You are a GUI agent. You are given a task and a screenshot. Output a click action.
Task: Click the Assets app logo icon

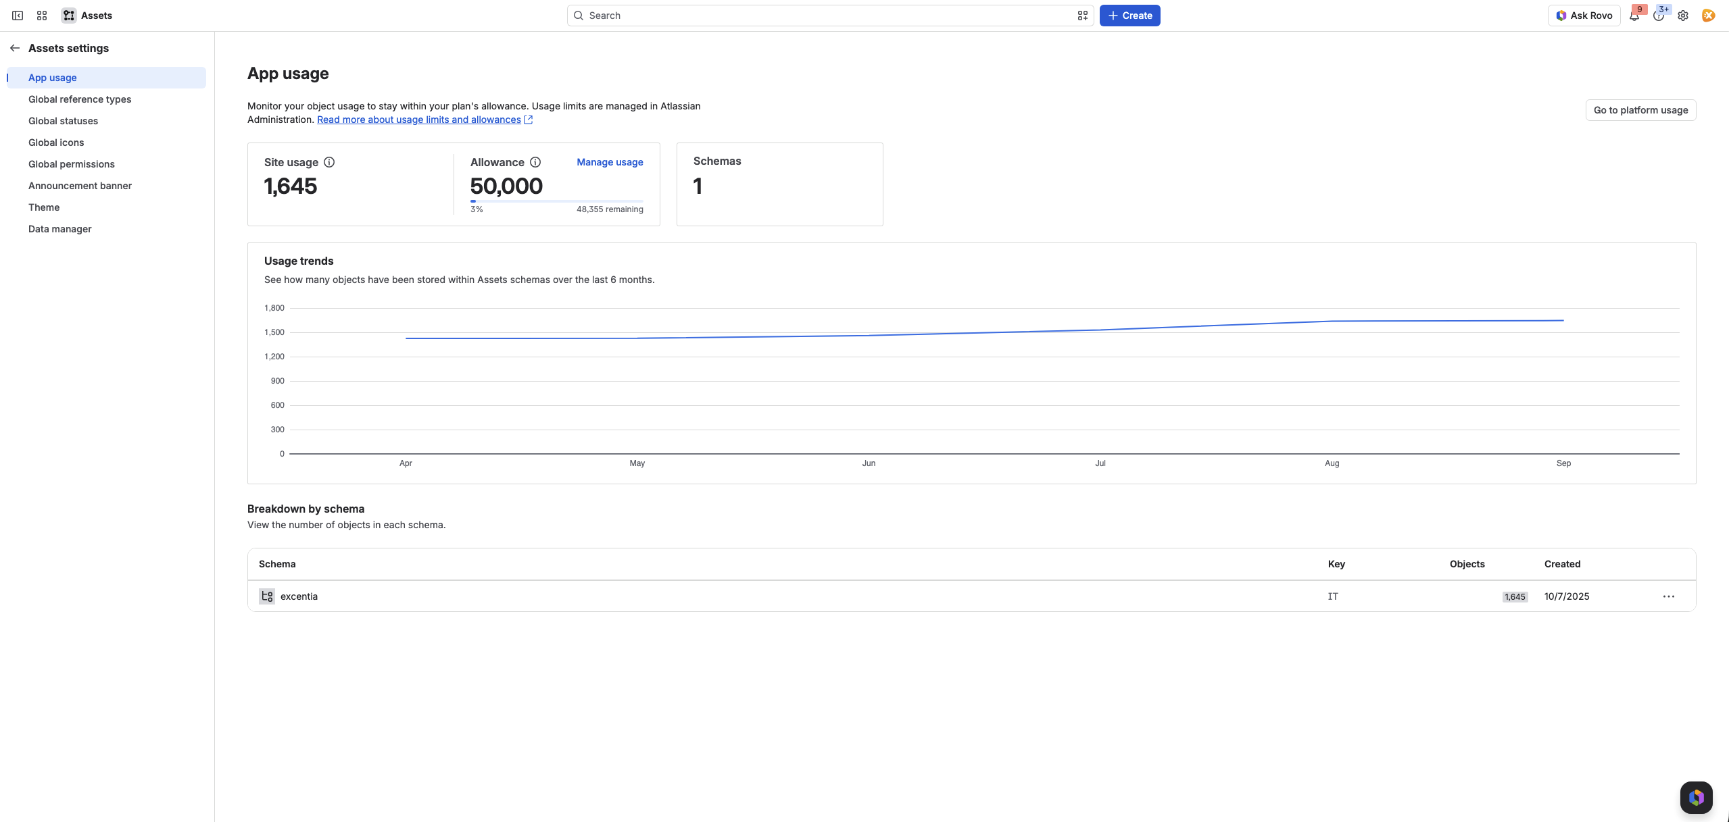pos(69,16)
